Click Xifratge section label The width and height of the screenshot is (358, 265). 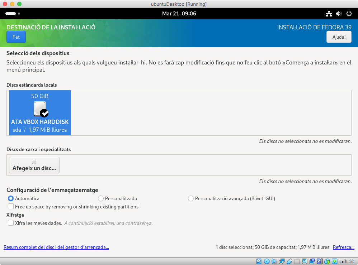coord(15,215)
